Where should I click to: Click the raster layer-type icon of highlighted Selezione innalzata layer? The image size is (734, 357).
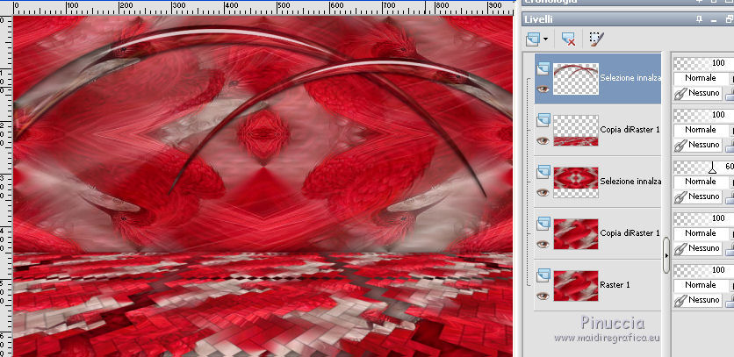pos(543,69)
